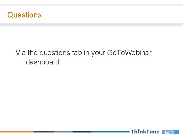Click the navy segment of the footer bar

click(x=82, y=132)
